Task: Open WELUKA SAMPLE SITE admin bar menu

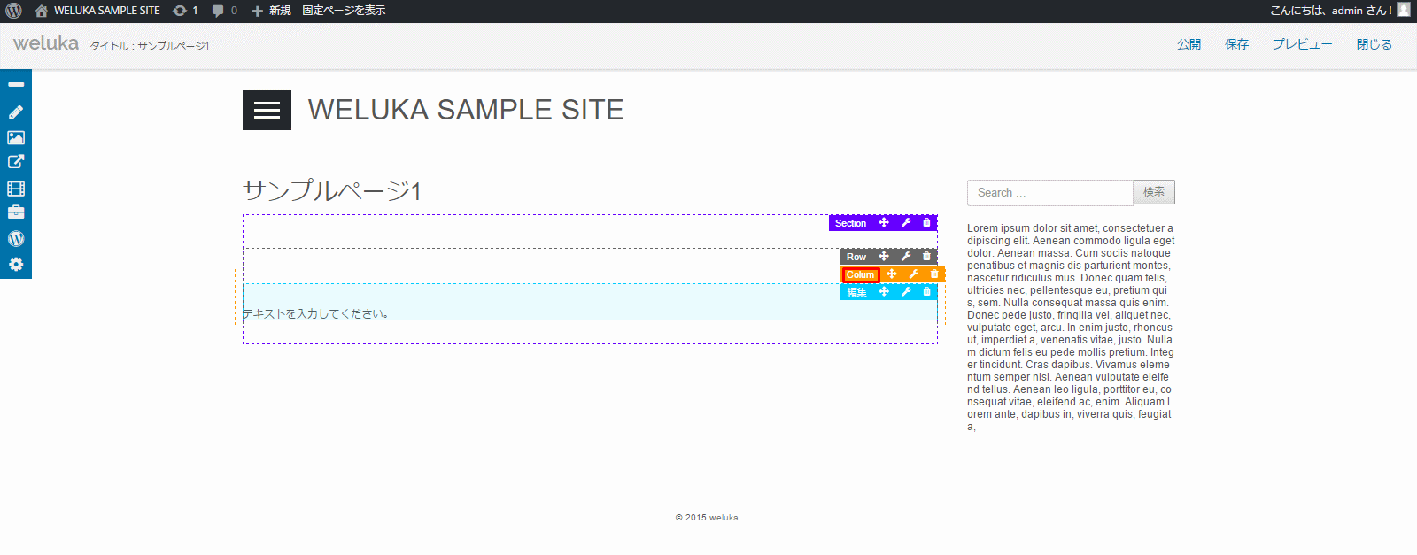Action: click(98, 11)
